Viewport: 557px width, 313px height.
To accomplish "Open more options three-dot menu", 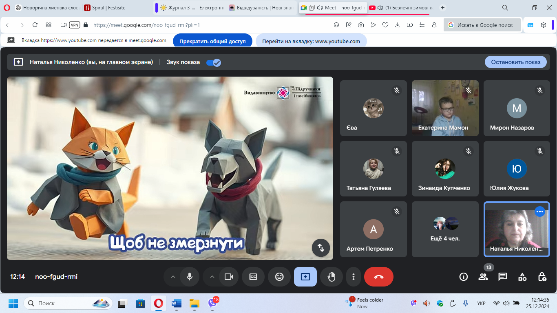I will point(353,277).
